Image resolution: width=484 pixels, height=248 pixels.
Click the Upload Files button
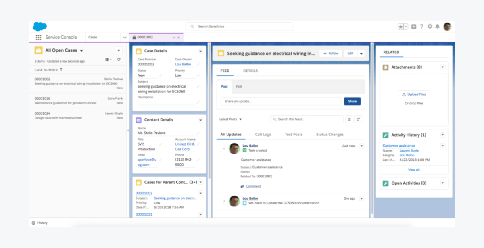(414, 94)
